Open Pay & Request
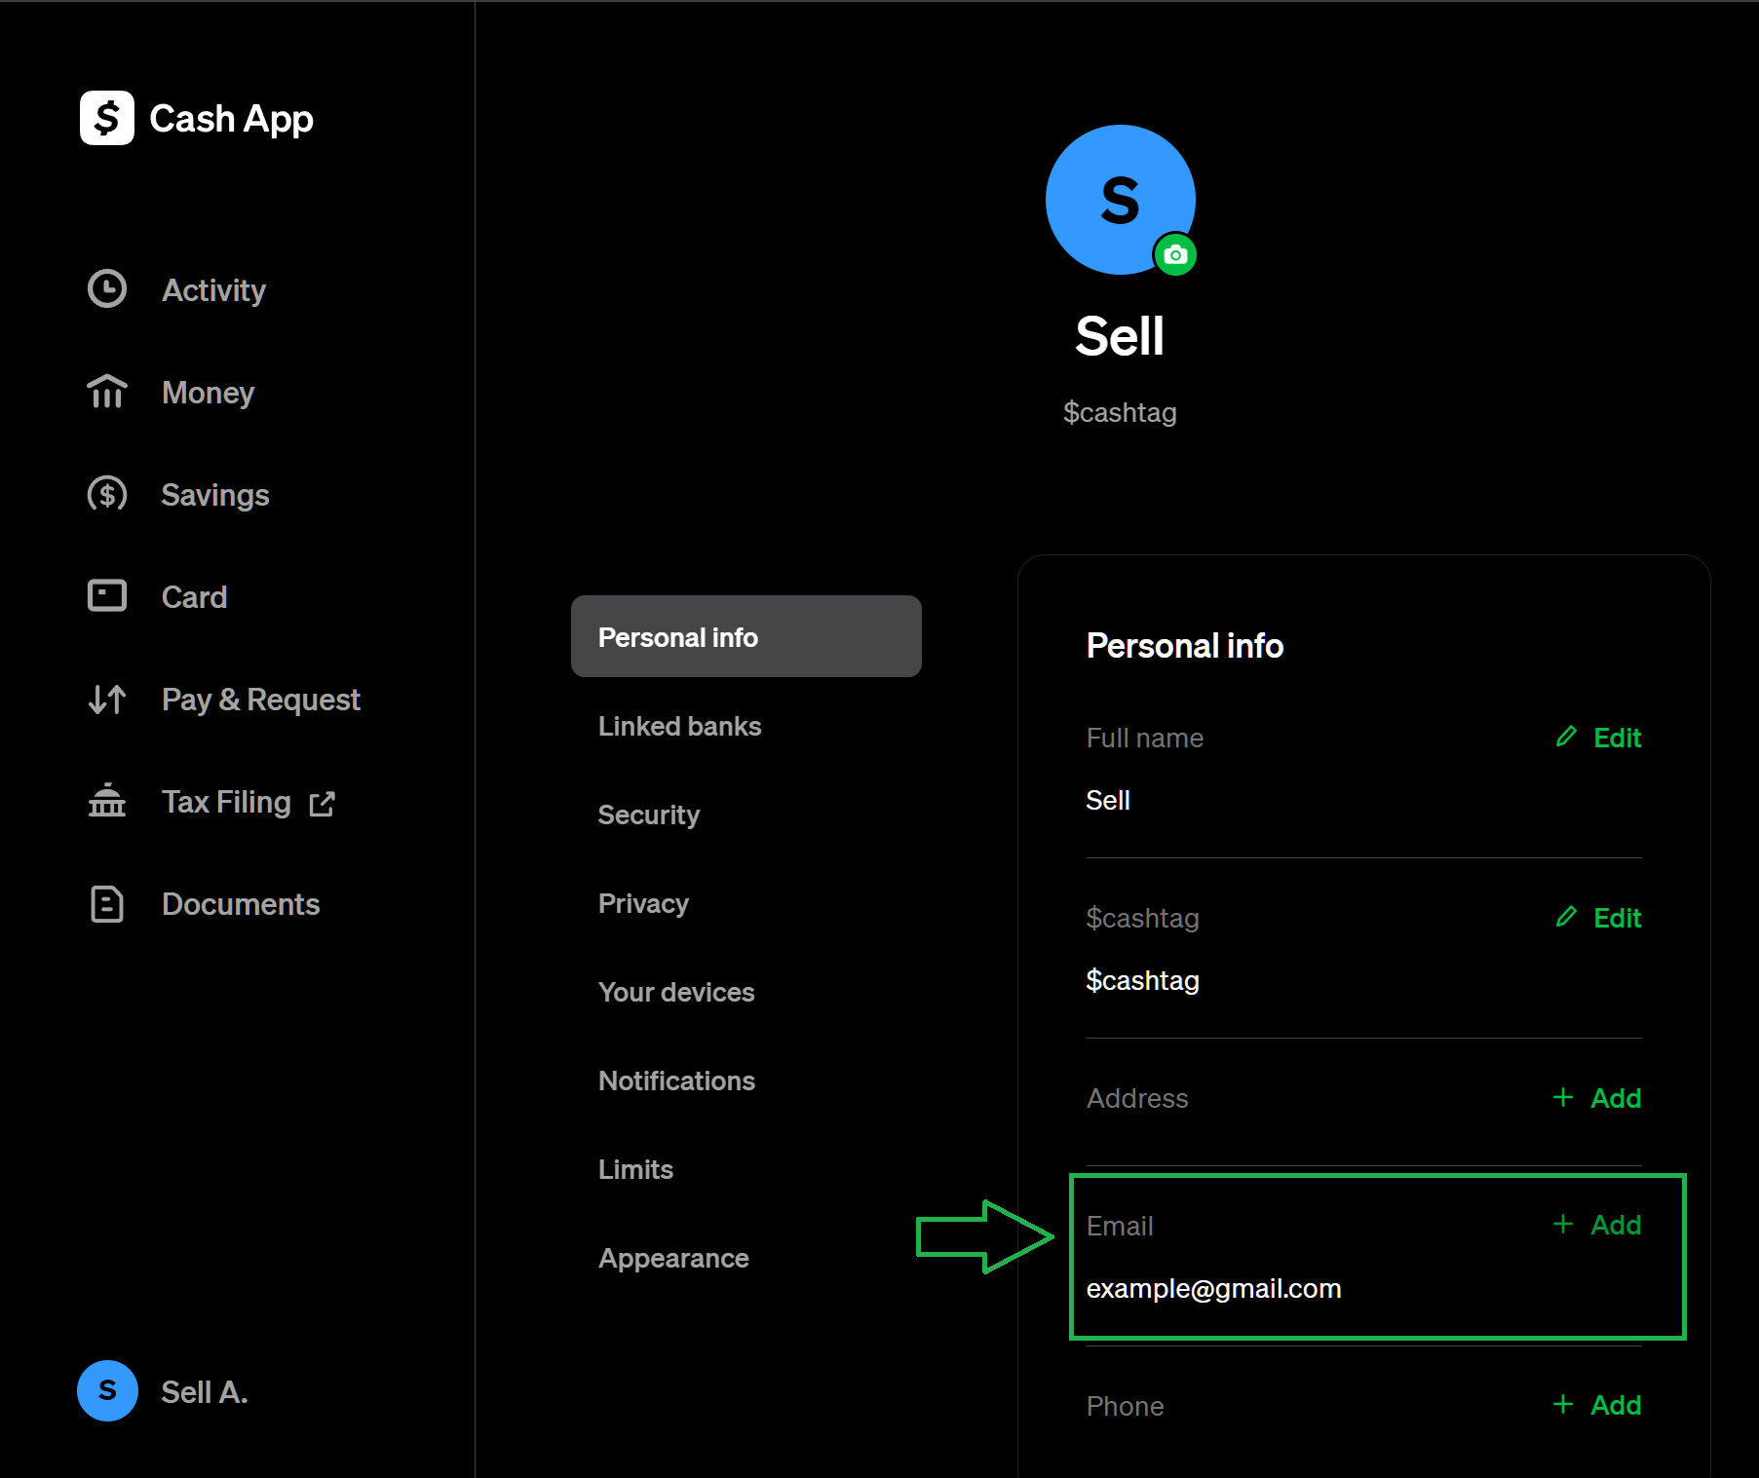Viewport: 1759px width, 1478px height. (x=260, y=700)
